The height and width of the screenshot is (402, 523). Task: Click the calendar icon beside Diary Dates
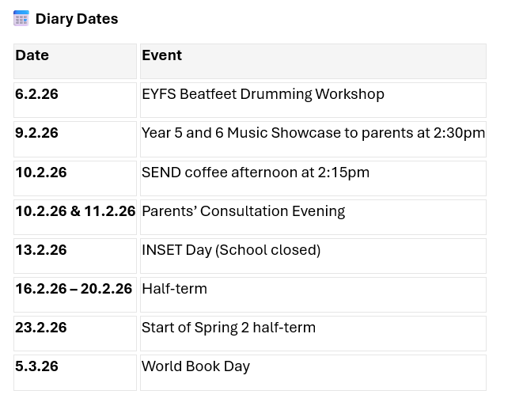(21, 18)
